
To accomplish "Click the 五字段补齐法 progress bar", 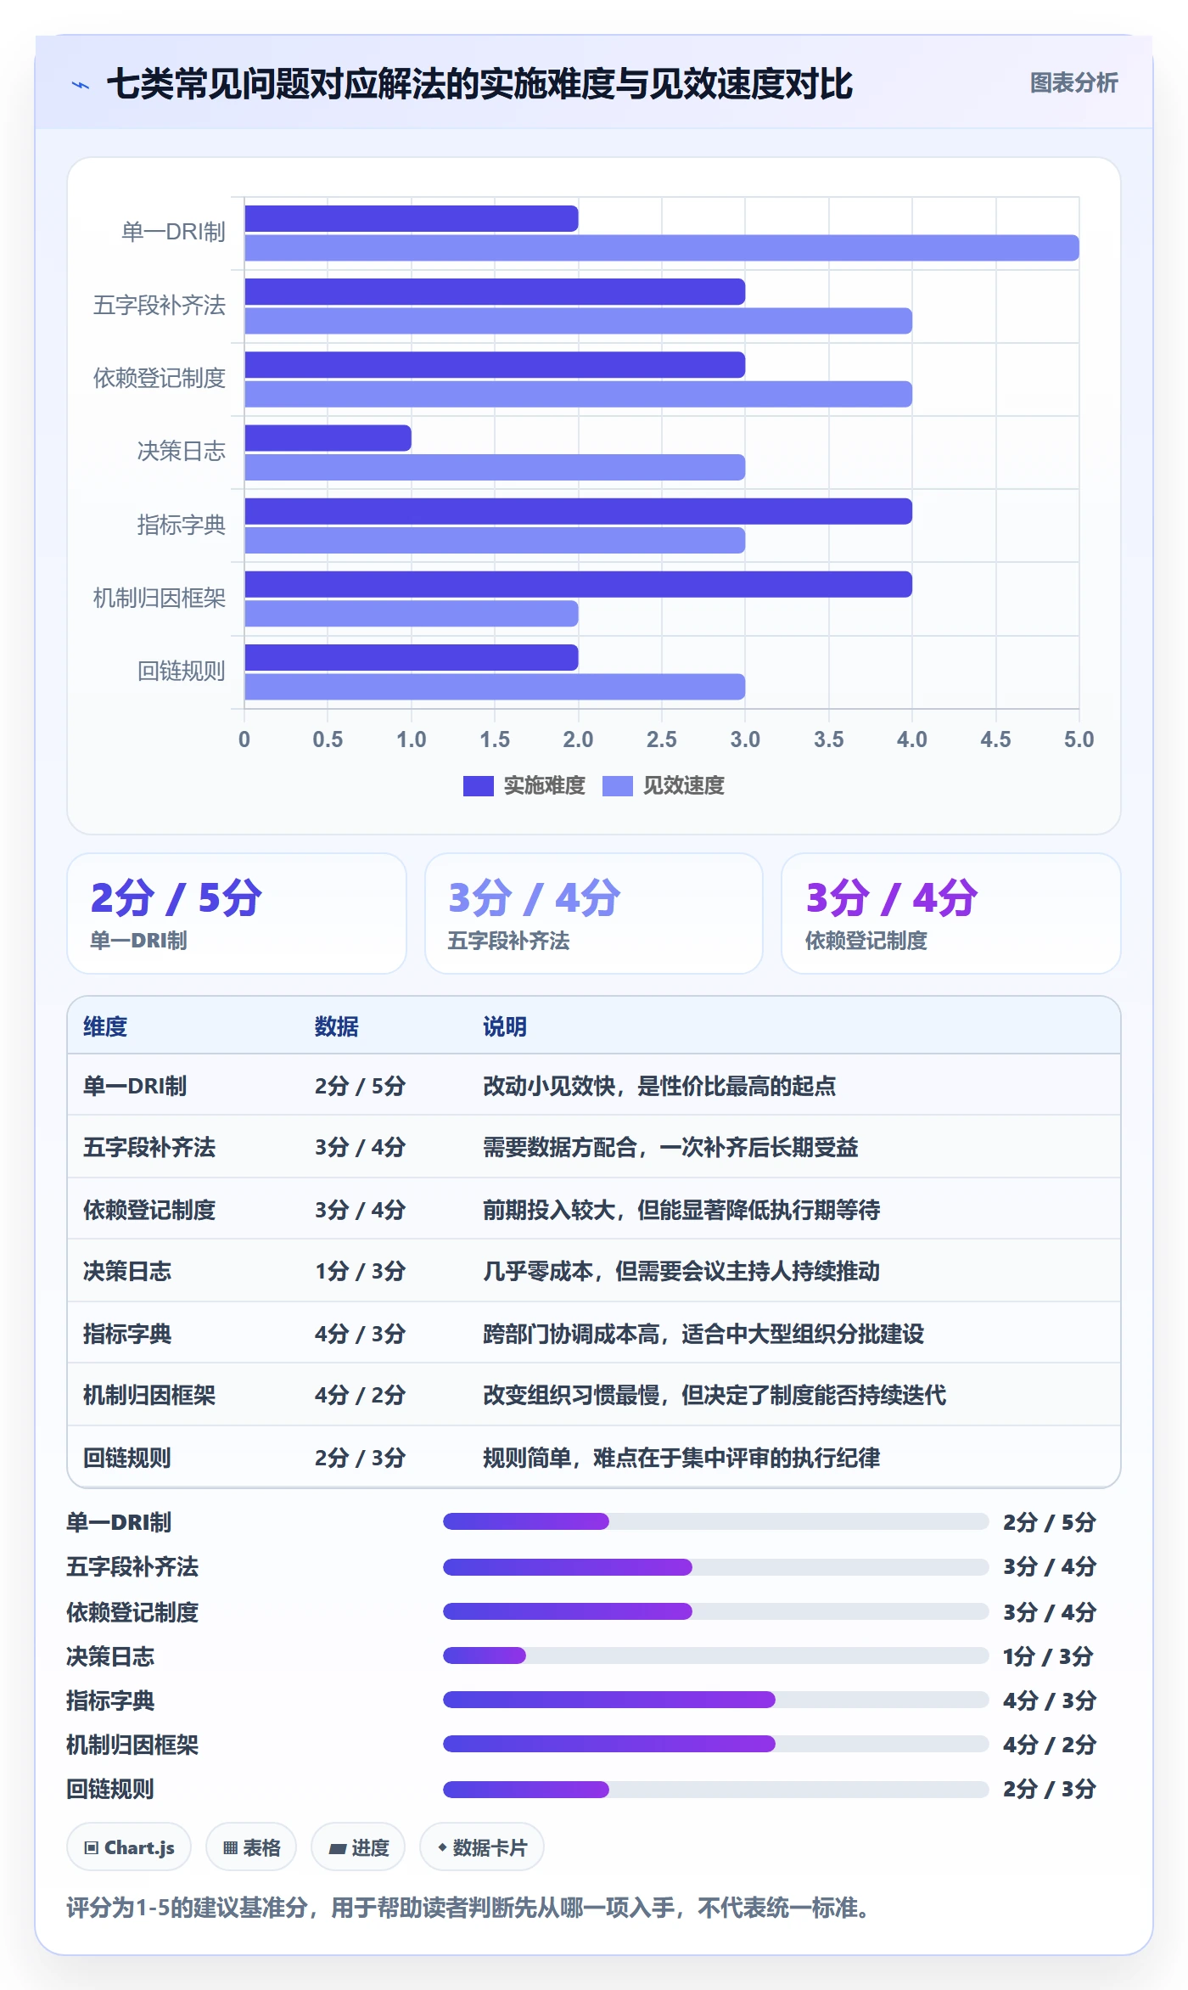I will (715, 1566).
